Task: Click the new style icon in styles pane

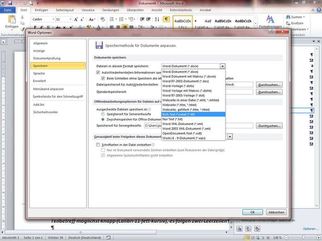Action: [x=239, y=229]
